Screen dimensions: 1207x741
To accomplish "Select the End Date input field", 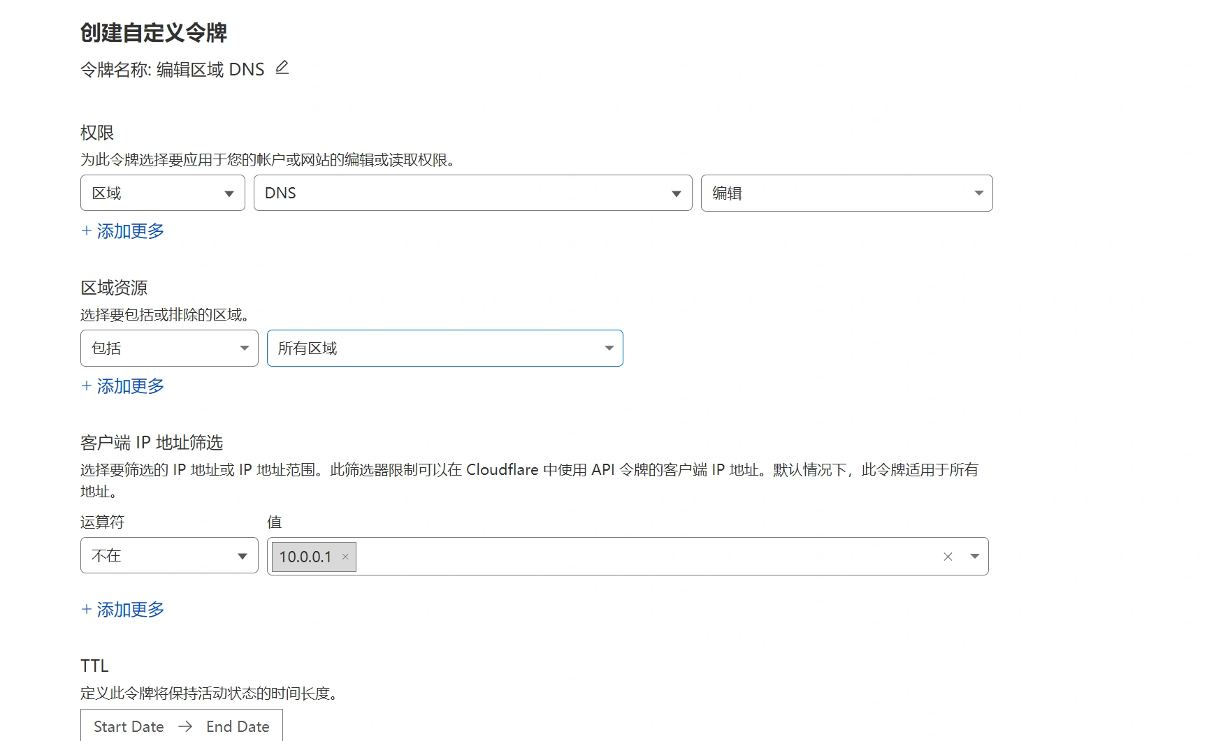I will coord(238,726).
